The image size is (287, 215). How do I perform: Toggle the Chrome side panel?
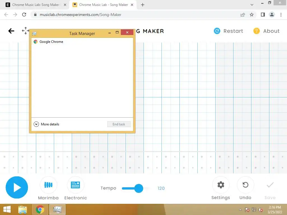263,15
